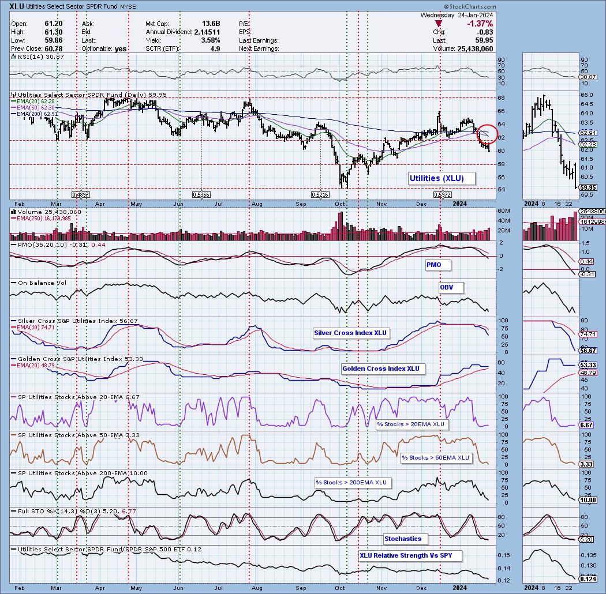The height and width of the screenshot is (594, 606).
Task: Click the 53.33 Golden Cross value tag
Action: pyautogui.click(x=588, y=365)
